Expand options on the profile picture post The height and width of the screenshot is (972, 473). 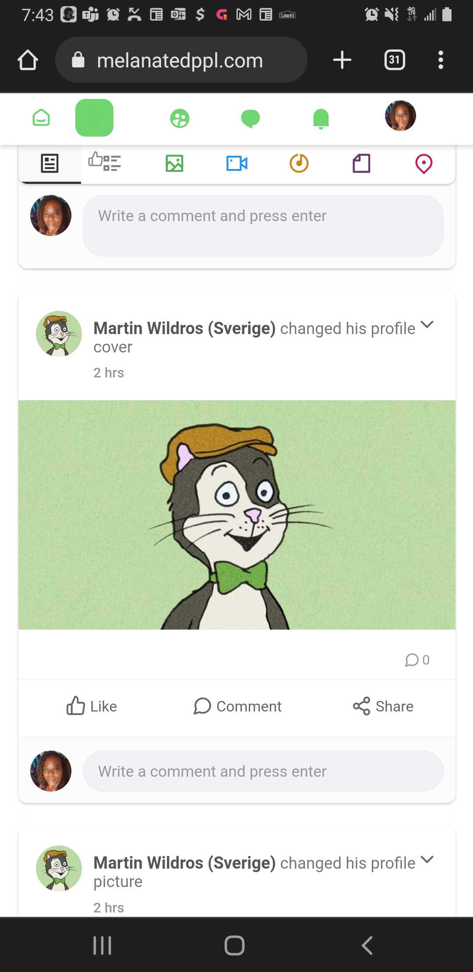(x=427, y=859)
